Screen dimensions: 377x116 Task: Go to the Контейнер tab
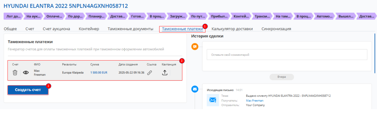(89, 29)
